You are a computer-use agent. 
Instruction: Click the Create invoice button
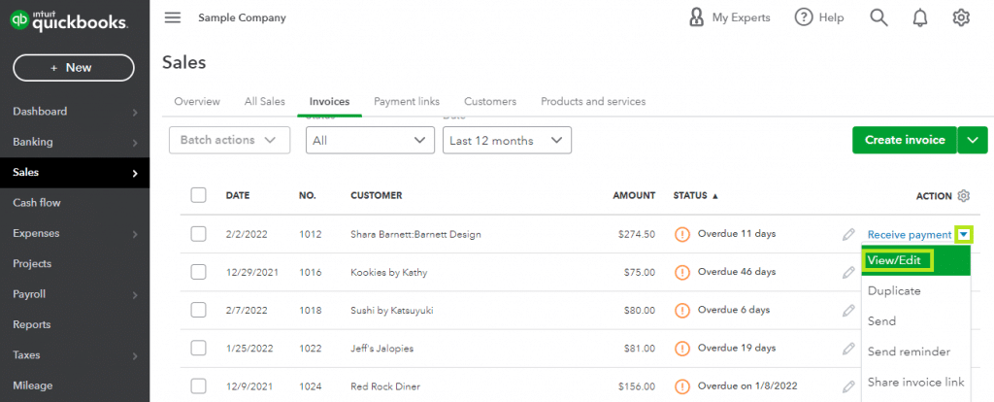(905, 140)
